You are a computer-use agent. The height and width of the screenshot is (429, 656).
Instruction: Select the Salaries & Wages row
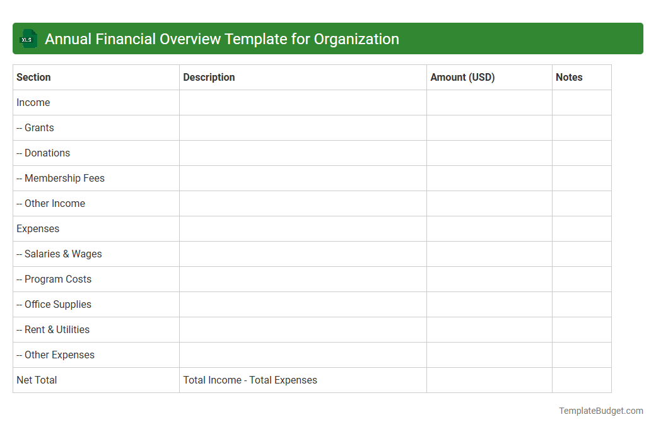59,254
